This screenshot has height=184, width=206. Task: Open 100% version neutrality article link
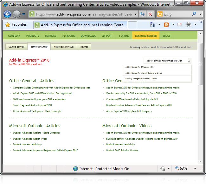pyautogui.click(x=39, y=99)
